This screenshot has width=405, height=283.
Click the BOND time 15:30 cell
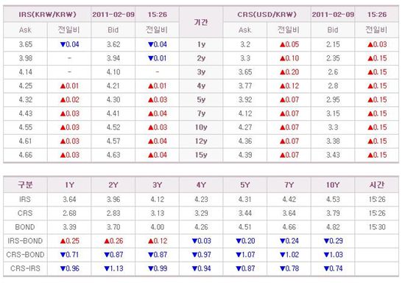click(x=377, y=227)
